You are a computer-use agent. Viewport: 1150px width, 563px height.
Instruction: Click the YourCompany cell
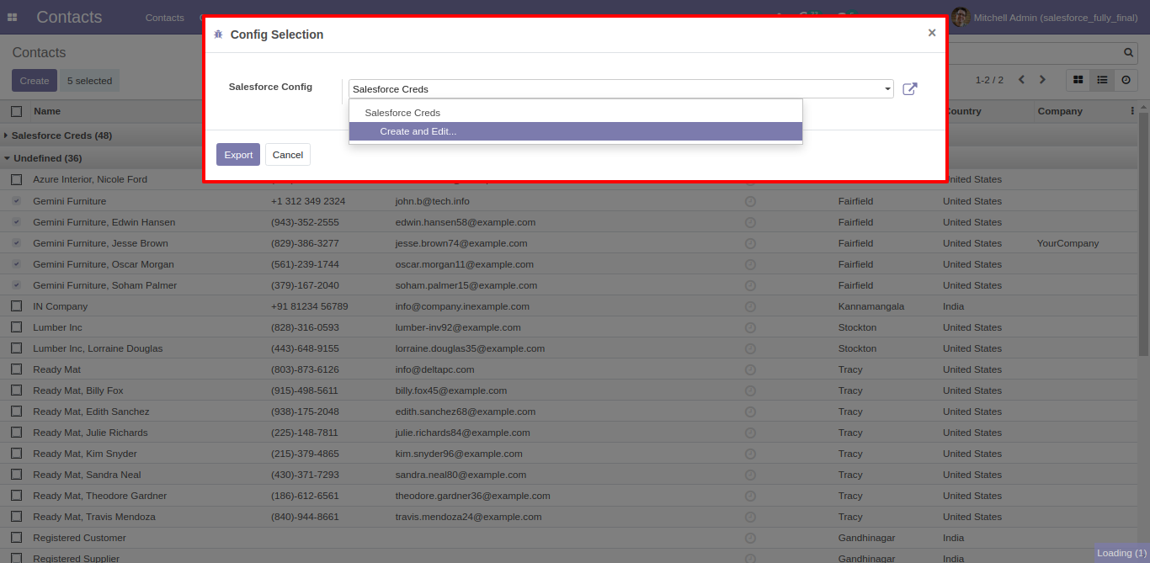[1067, 243]
